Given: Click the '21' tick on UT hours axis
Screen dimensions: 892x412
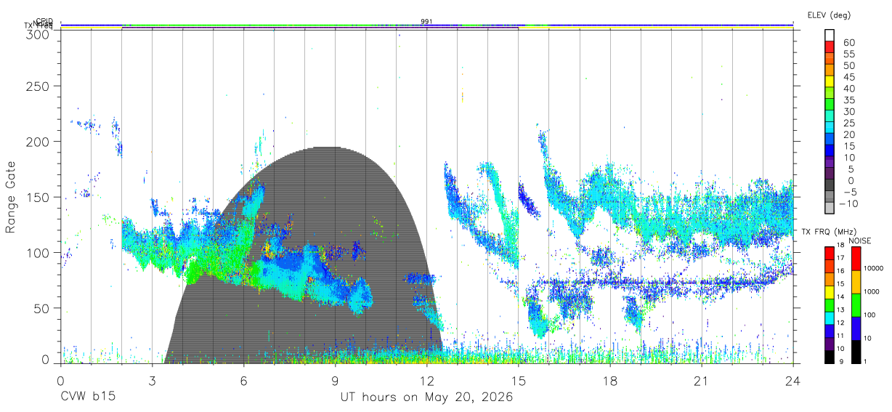Looking at the screenshot, I should pyautogui.click(x=701, y=381).
